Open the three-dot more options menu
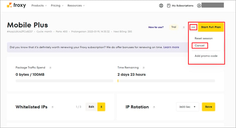Viewport: 236px width, 128px height. tap(193, 27)
